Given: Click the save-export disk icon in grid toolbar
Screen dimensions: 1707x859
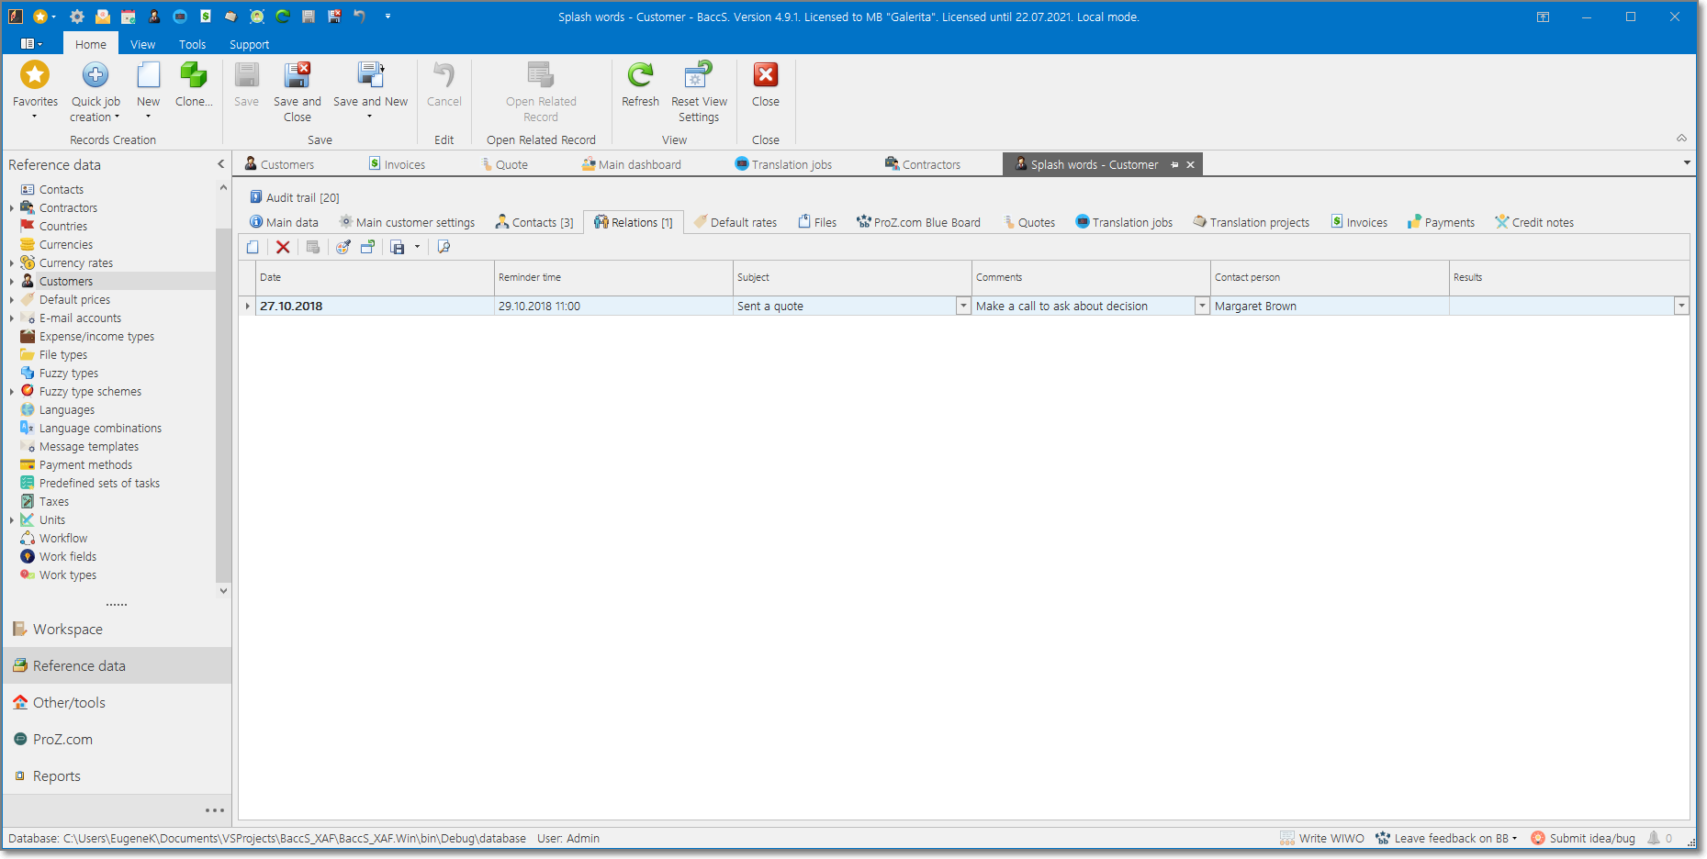Looking at the screenshot, I should pyautogui.click(x=398, y=247).
